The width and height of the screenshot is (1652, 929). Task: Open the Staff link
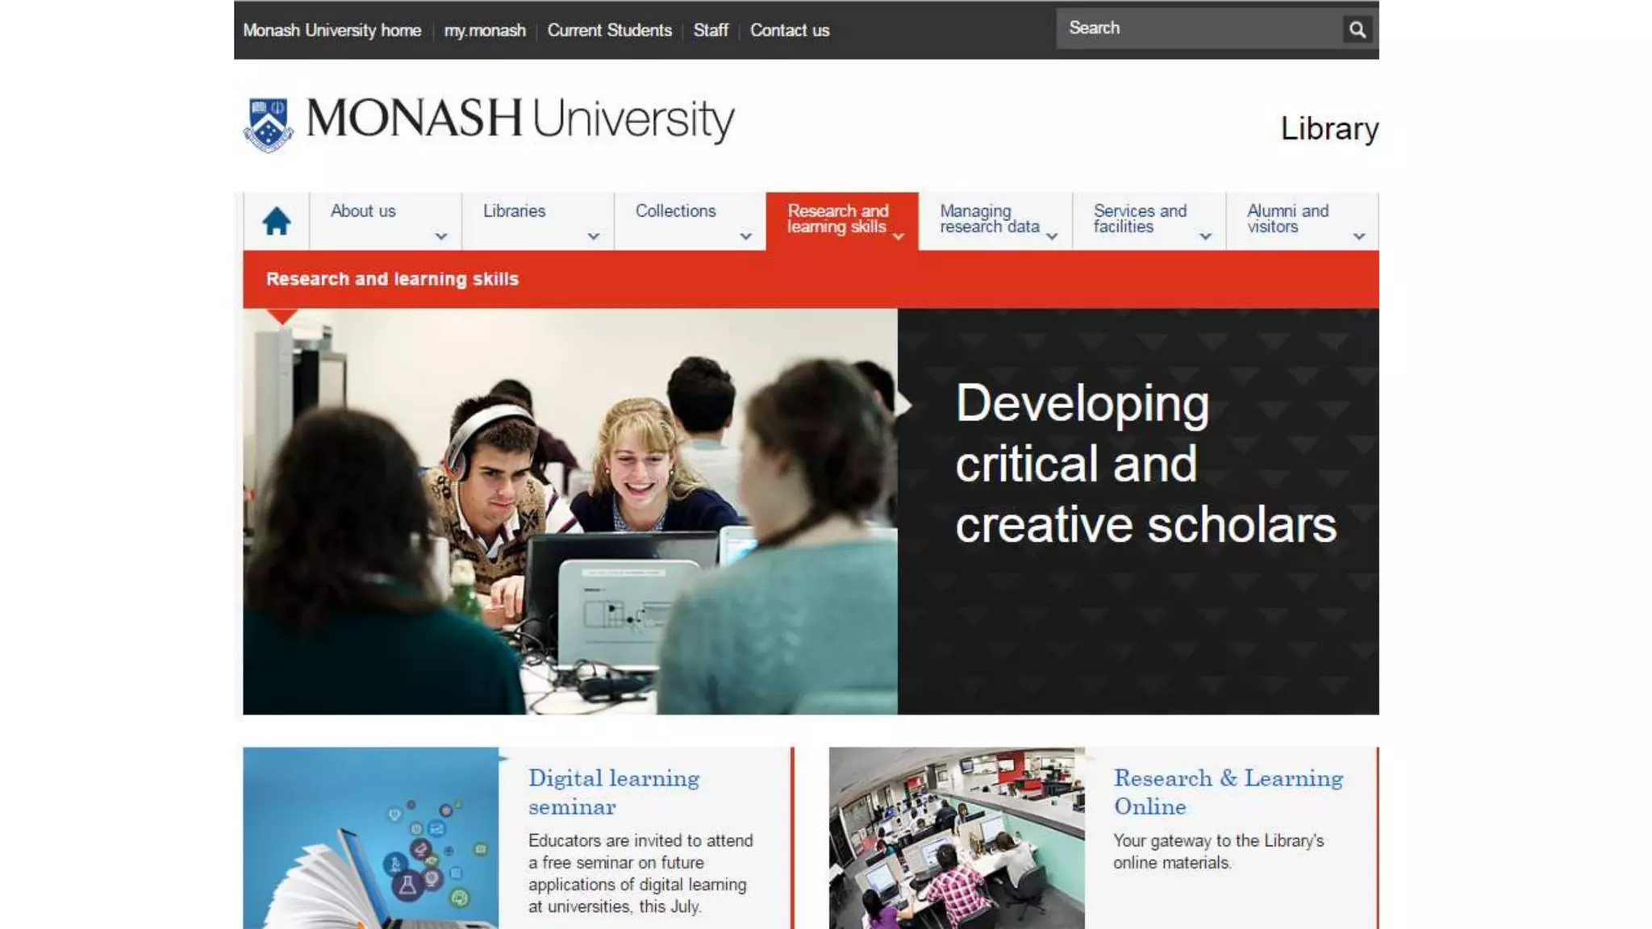(711, 31)
